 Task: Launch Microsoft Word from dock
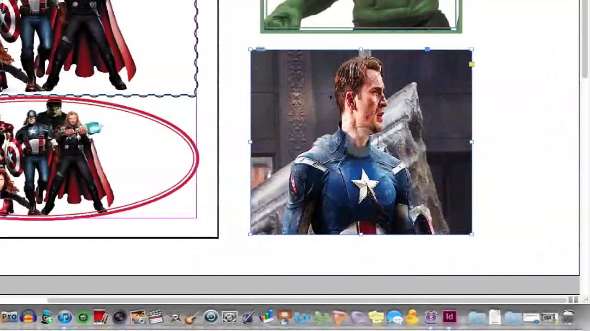(x=303, y=317)
